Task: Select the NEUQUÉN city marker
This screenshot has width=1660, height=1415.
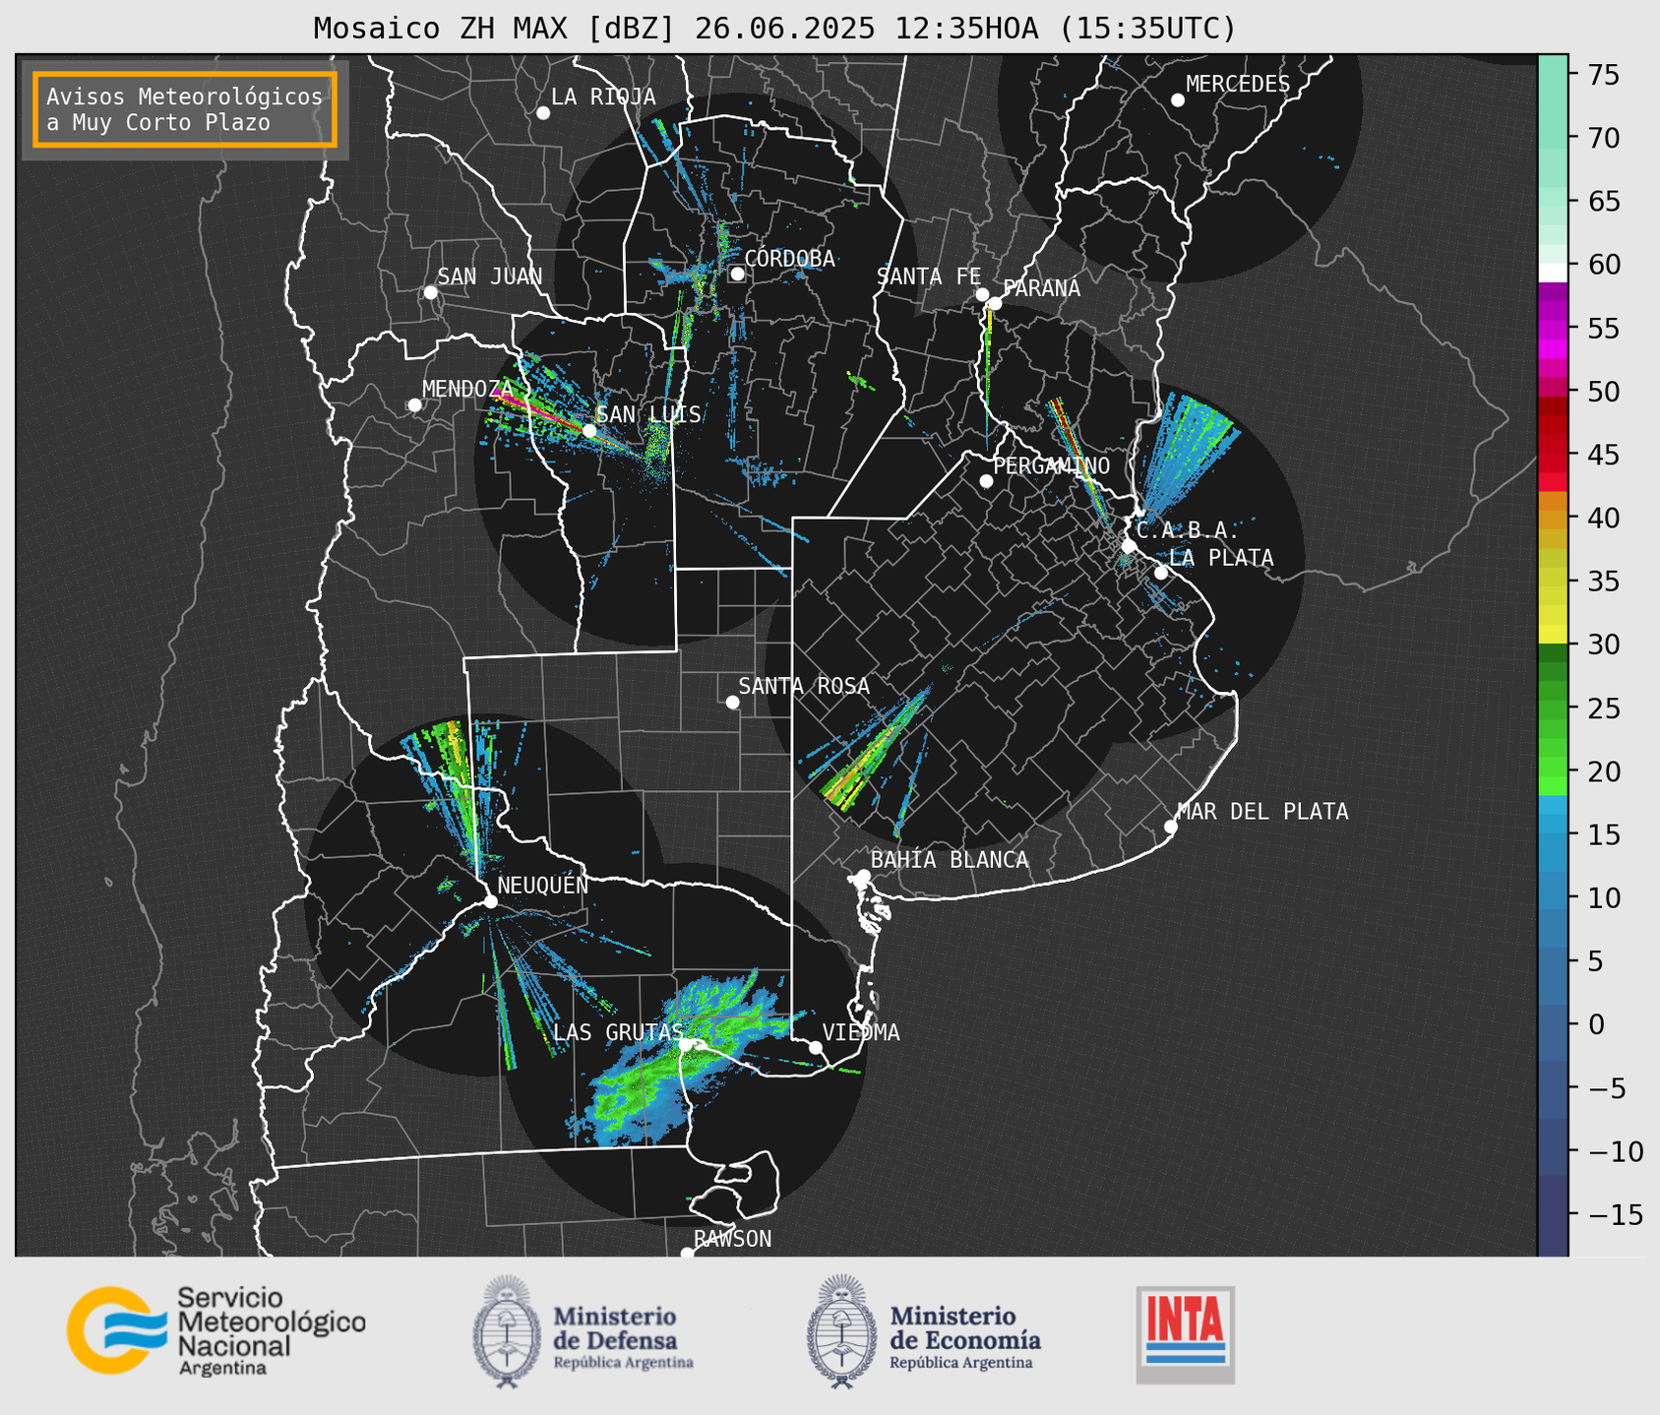Action: (x=490, y=901)
